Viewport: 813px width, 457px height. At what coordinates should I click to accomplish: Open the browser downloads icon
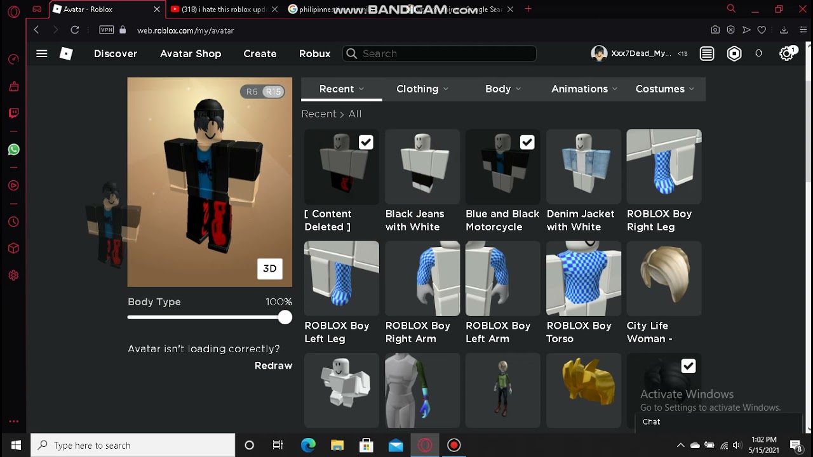click(784, 30)
